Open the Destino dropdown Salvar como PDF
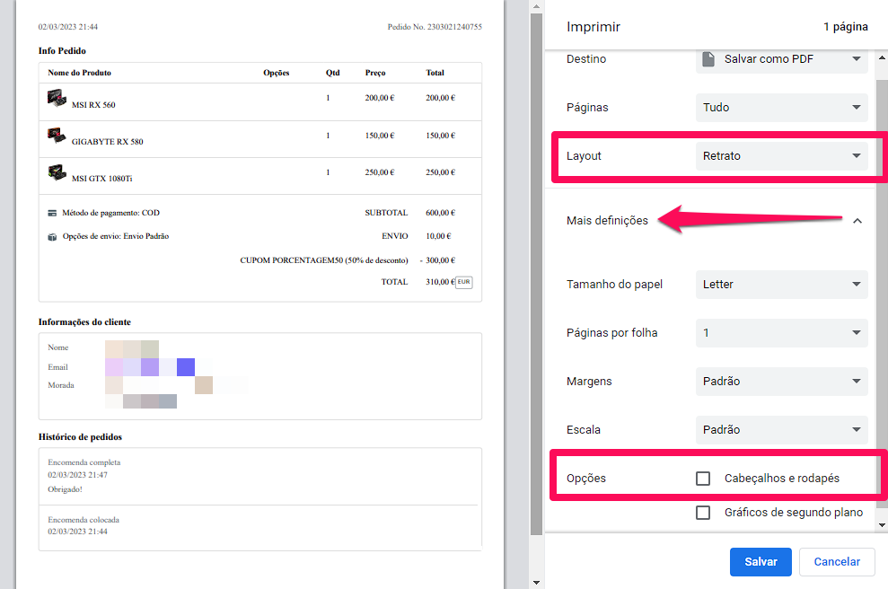 coord(781,59)
